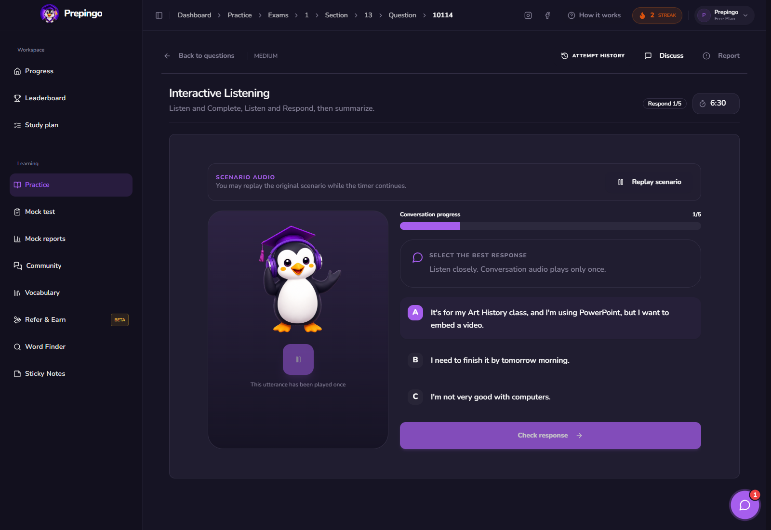
Task: Click the streak flame counter
Action: point(657,15)
